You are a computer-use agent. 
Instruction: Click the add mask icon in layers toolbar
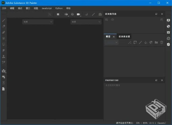pos(135,42)
